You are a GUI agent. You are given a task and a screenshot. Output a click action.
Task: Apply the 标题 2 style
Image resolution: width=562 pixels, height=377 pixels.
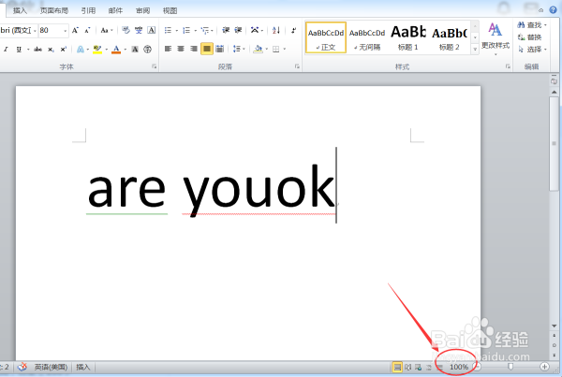(449, 37)
